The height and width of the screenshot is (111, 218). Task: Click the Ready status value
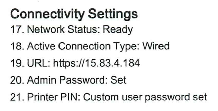point(118,30)
